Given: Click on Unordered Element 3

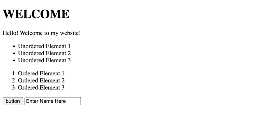Looking at the screenshot, I should [44, 60].
